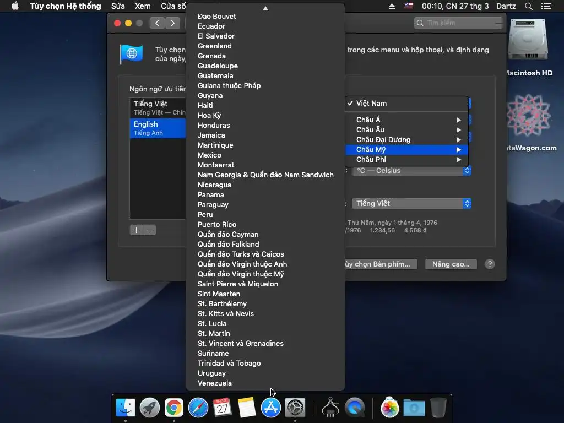Choose Venezuela from the list

265,383
